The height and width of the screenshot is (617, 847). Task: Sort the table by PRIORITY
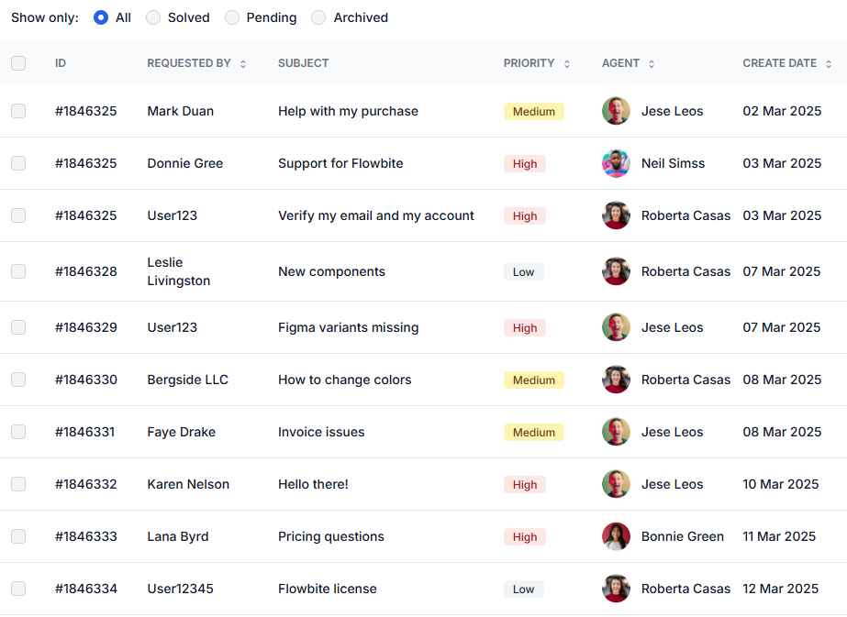click(566, 63)
